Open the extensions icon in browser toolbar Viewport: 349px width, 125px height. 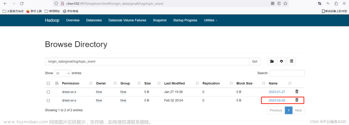[336, 3]
